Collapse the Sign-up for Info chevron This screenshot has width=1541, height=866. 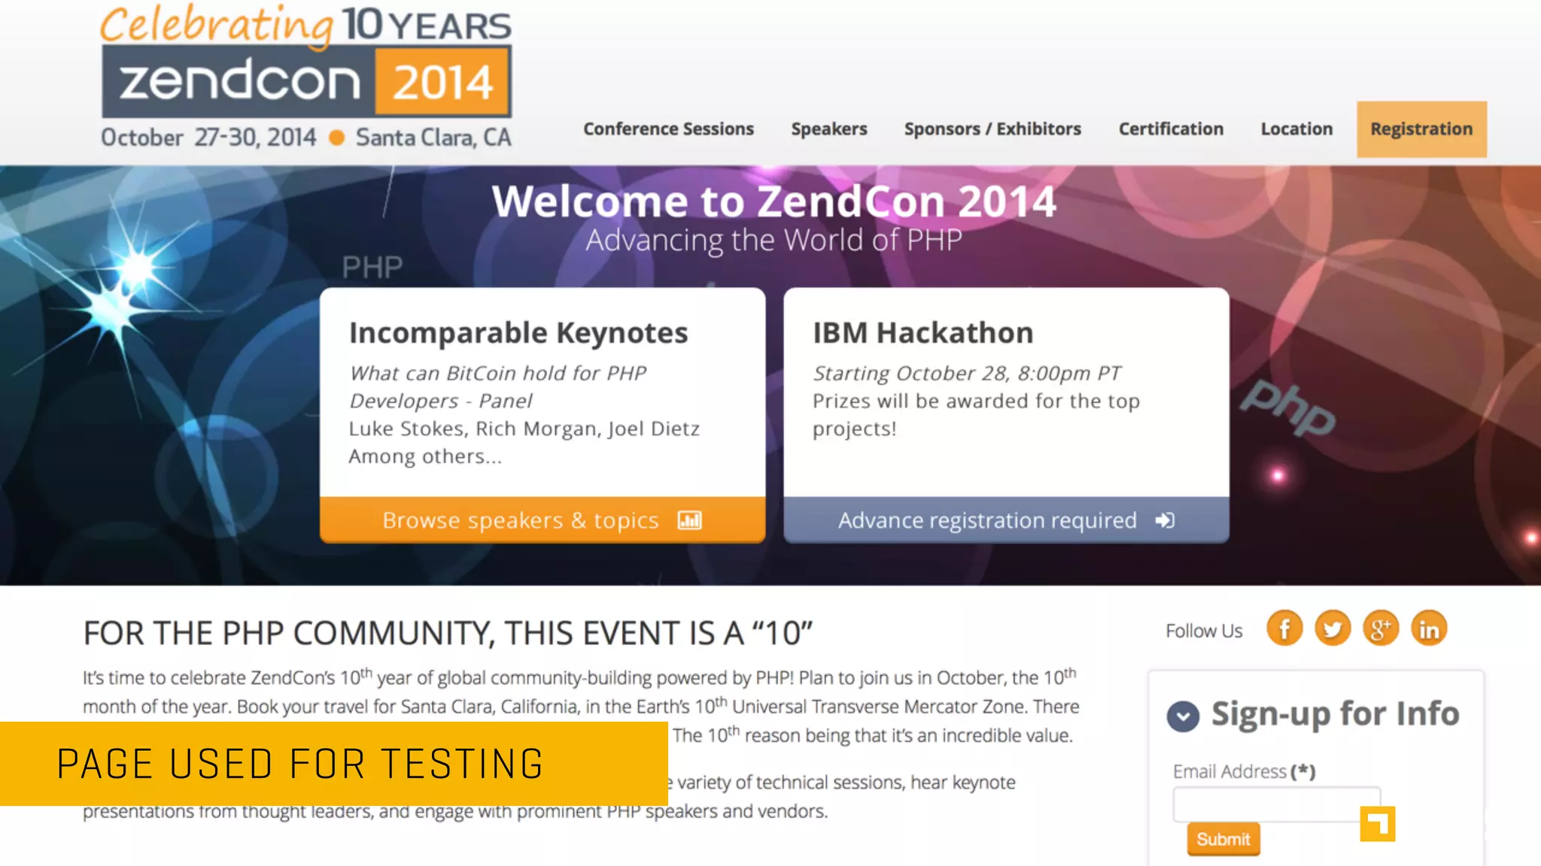(1183, 716)
